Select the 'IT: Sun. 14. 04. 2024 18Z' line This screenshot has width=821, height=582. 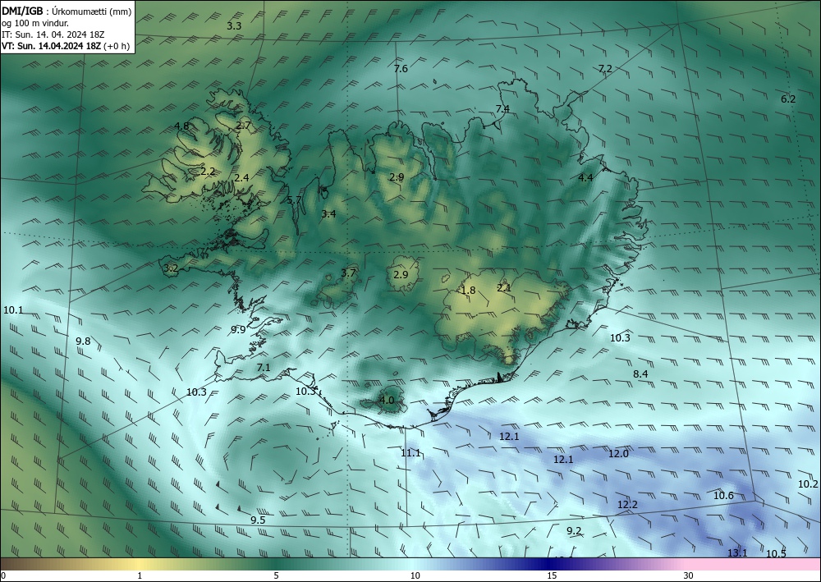pyautogui.click(x=53, y=34)
